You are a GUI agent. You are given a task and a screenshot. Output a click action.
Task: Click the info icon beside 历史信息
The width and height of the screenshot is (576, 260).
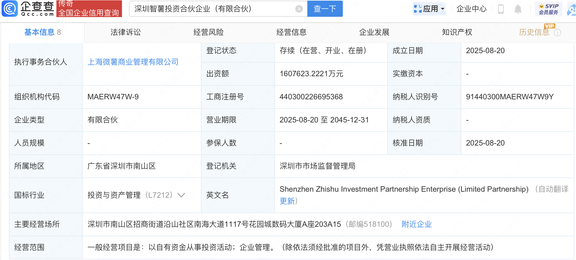click(x=557, y=33)
